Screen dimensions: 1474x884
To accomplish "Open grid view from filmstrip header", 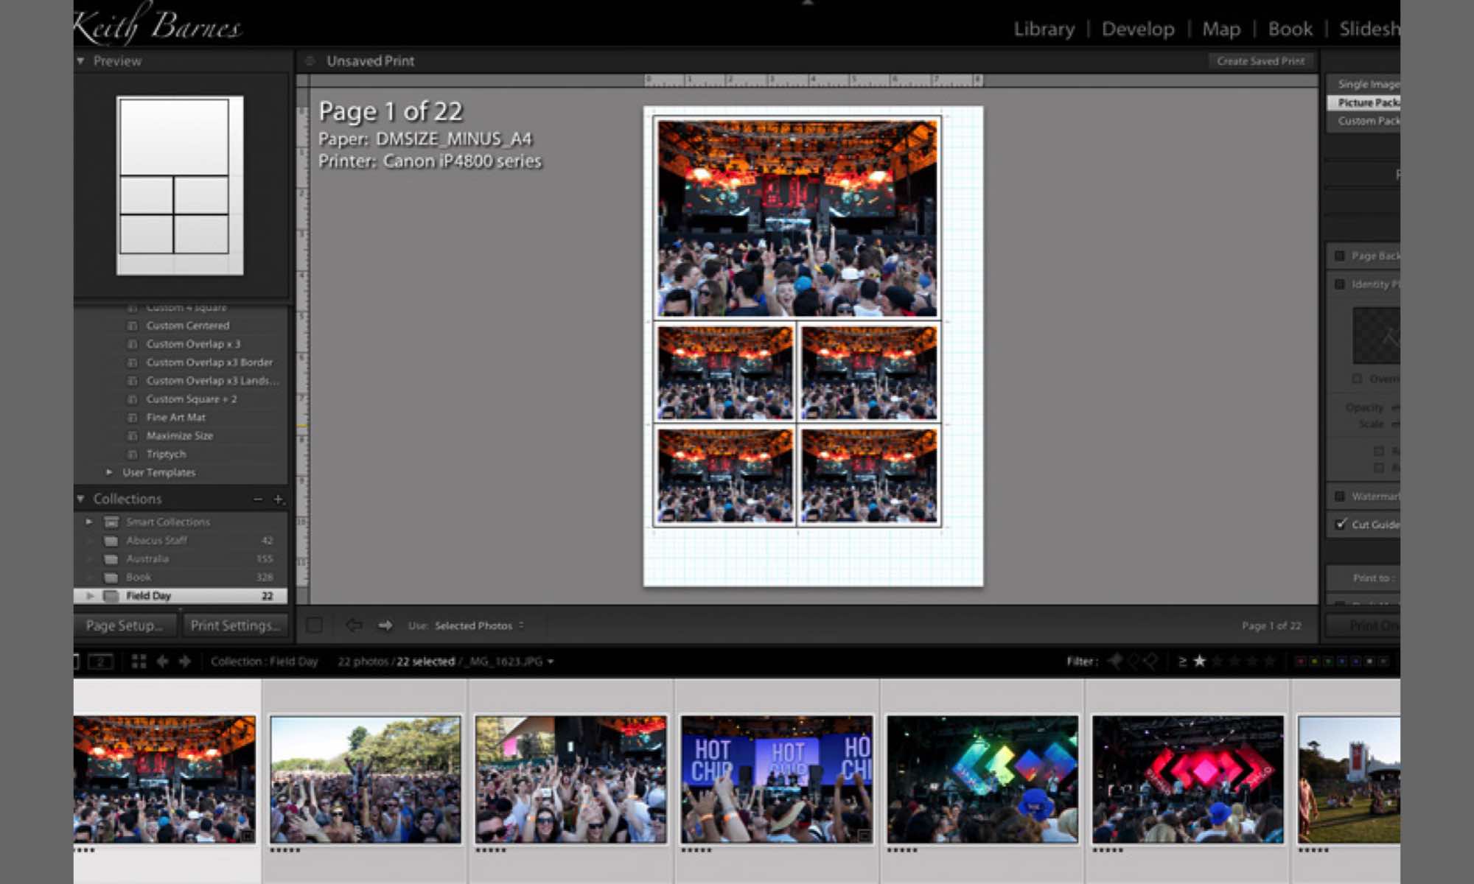I will point(139,662).
